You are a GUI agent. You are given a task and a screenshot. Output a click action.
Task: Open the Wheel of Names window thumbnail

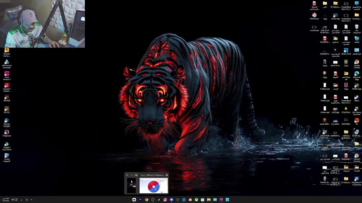coord(154,186)
